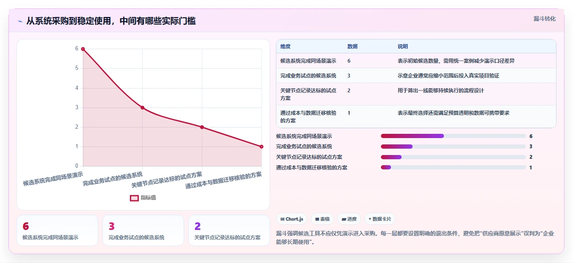
Task: Click the progress bar for 候选系统完成同场景演示
Action: pos(453,136)
